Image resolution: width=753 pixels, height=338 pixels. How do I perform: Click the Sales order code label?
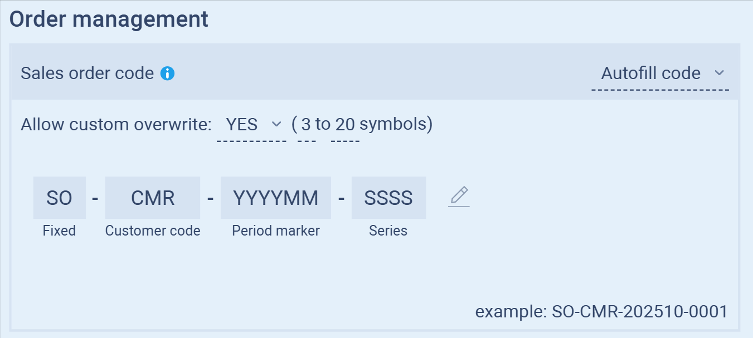(x=87, y=74)
